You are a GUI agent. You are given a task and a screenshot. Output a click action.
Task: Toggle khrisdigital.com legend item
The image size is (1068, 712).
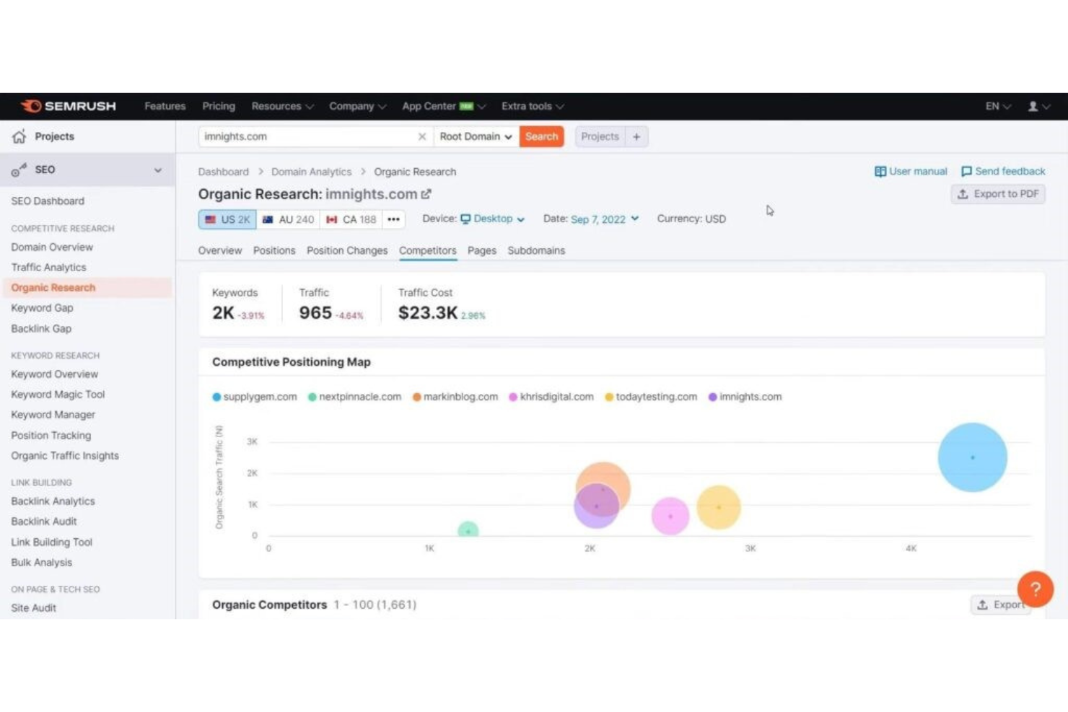[551, 397]
